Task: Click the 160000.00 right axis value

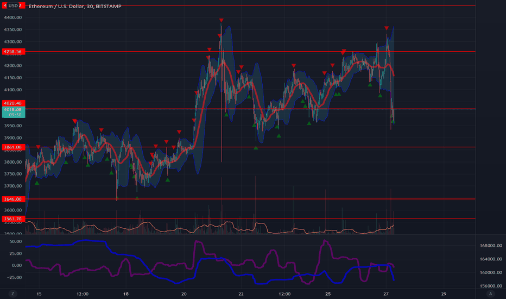Action: [491, 272]
